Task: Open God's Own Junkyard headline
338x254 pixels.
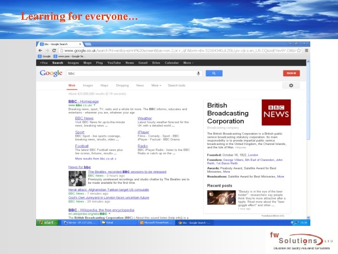Action: (108, 198)
